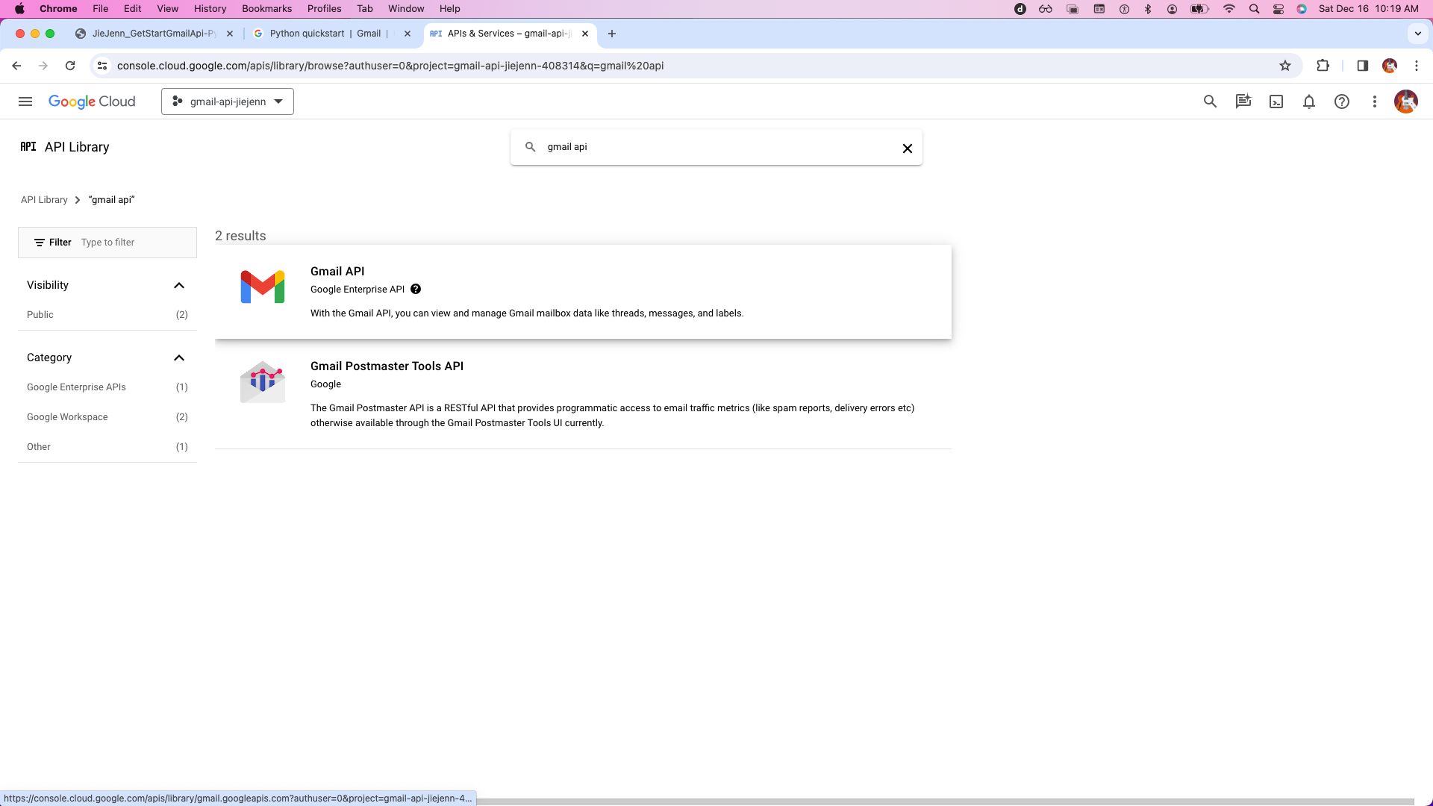Open Chrome three-dot menu

coord(1417,66)
